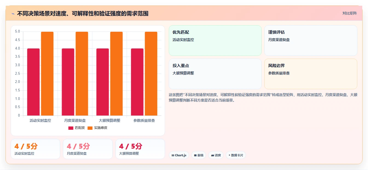Click the 月度渠道复盘 x-axis label
This screenshot has height=170, width=368.
point(75,120)
